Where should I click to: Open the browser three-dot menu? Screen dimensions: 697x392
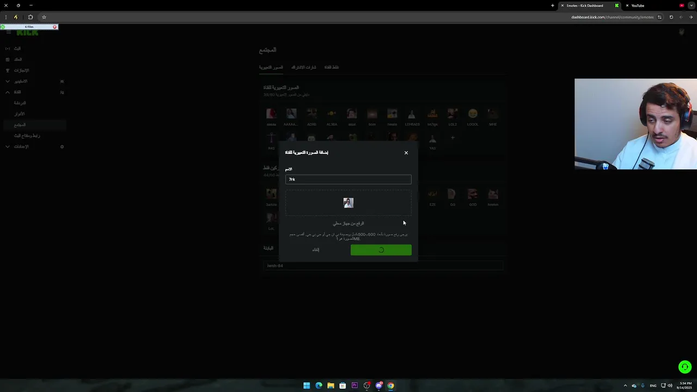[x=6, y=17]
